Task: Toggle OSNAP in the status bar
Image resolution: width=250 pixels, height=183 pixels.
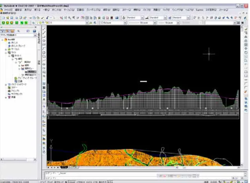Action: click(x=72, y=182)
